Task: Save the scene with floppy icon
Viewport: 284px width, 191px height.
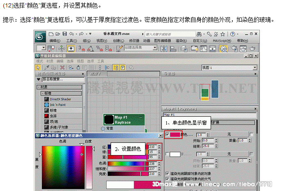Action: tap(65, 34)
